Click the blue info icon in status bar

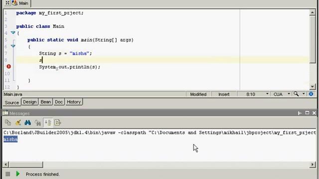click(311, 94)
